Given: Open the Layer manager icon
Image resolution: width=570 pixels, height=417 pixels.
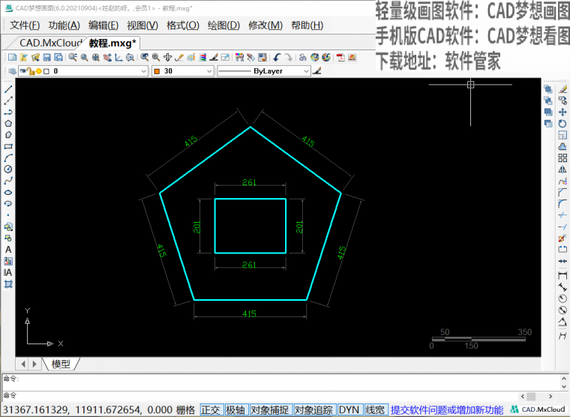Looking at the screenshot, I should [x=12, y=71].
